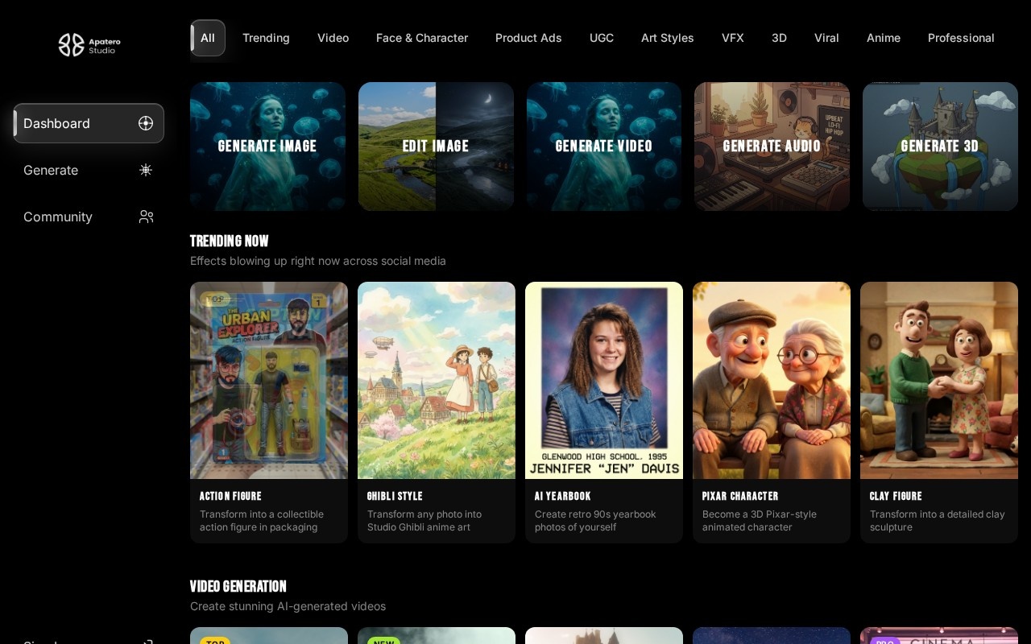1031x644 pixels.
Task: Switch to the Anime tab
Action: click(x=884, y=38)
